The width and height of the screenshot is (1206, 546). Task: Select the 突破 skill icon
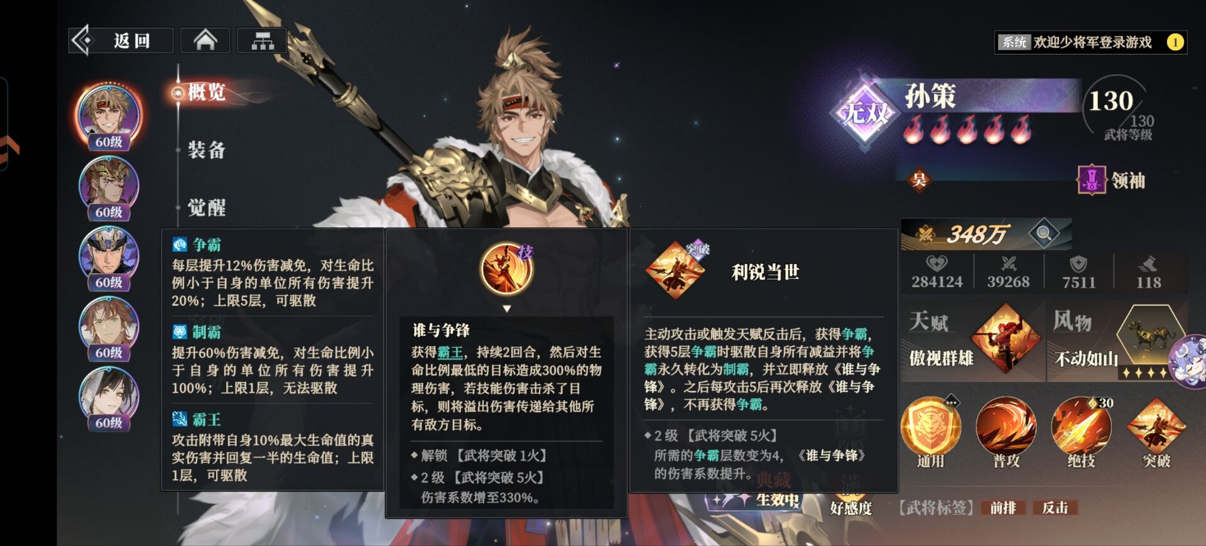pos(1156,427)
